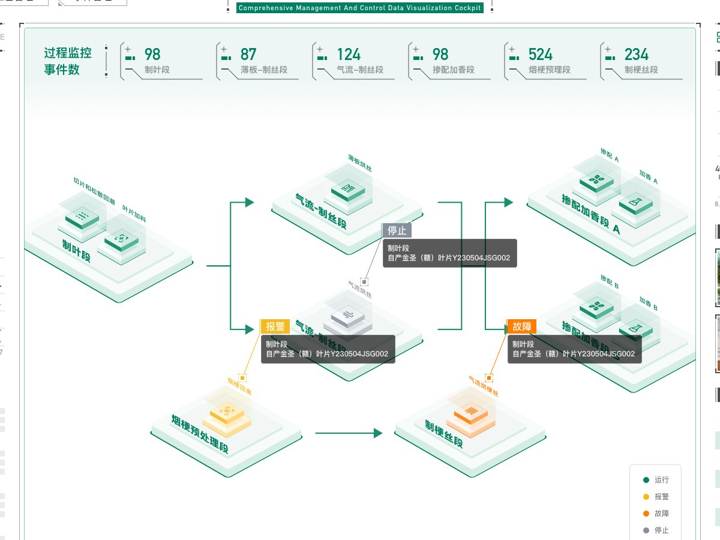Click the green 运行 legend dot
This screenshot has height=540, width=720.
click(646, 480)
